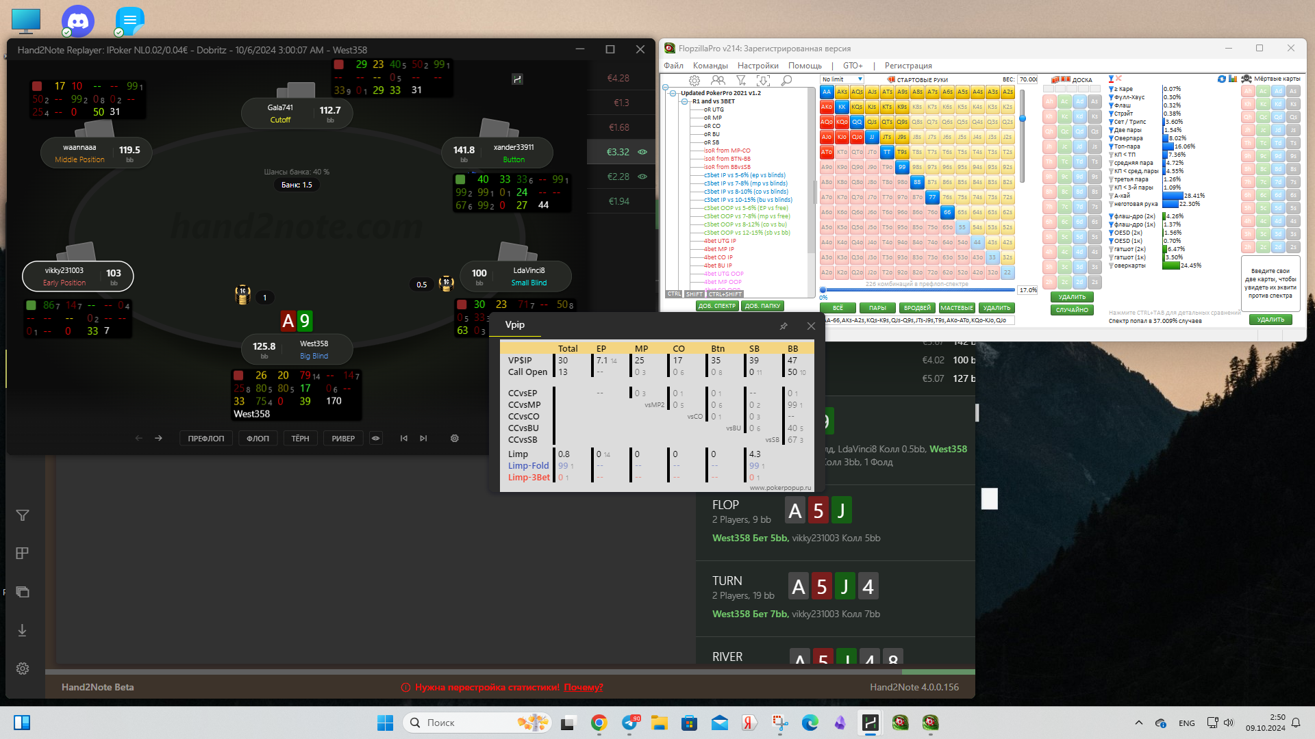Screen dimensions: 1315x739
Task: Toggle the Фулл-Хаус filter funnel
Action: click(1111, 97)
